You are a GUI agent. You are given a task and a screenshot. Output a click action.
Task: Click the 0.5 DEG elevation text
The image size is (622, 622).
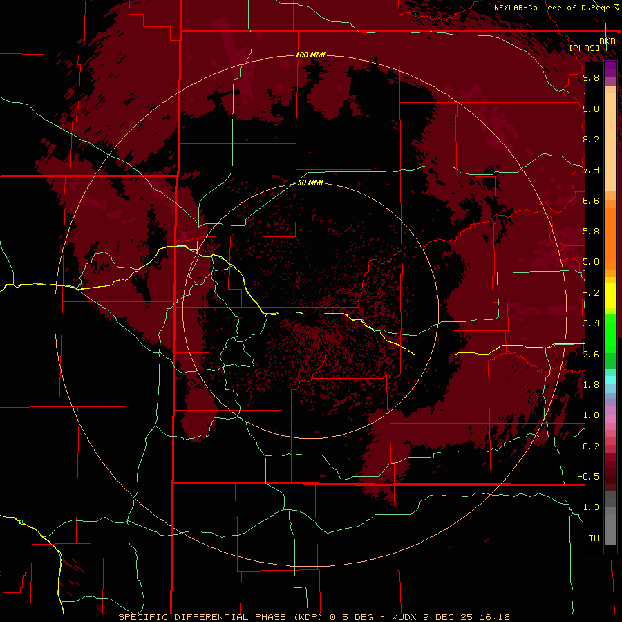352,617
